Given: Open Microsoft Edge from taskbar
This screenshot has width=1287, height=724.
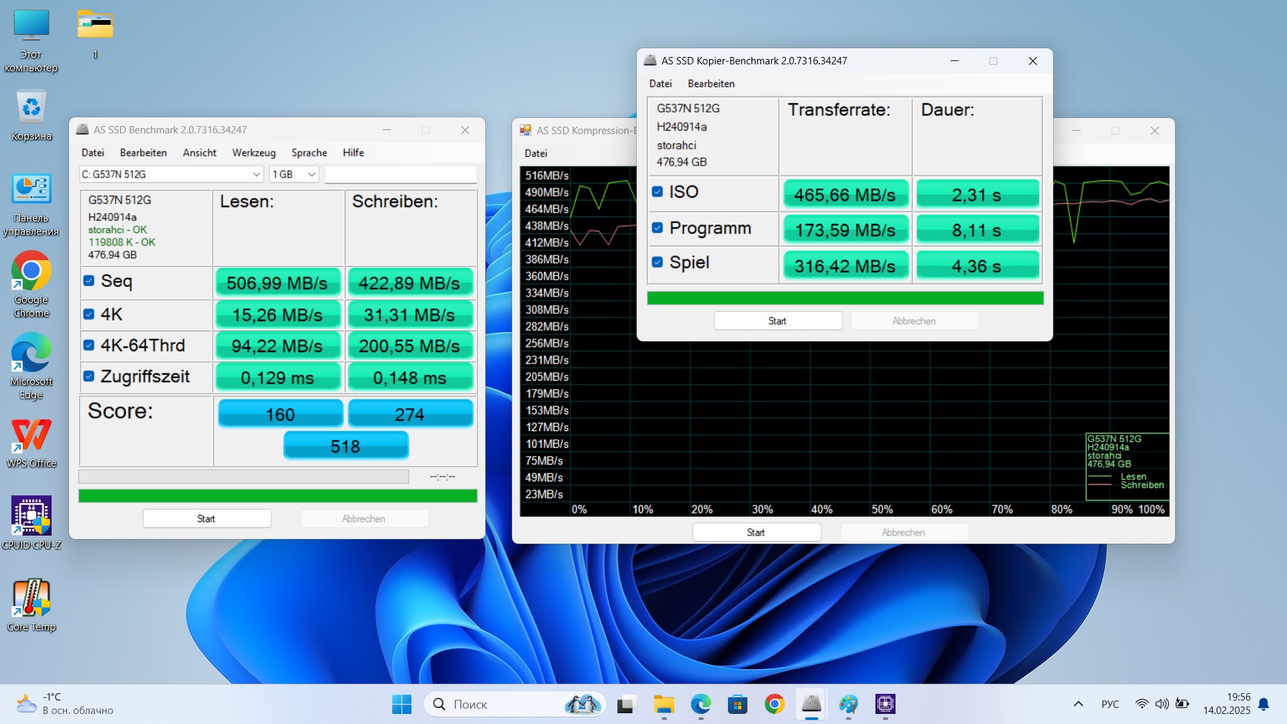Looking at the screenshot, I should coord(700,704).
